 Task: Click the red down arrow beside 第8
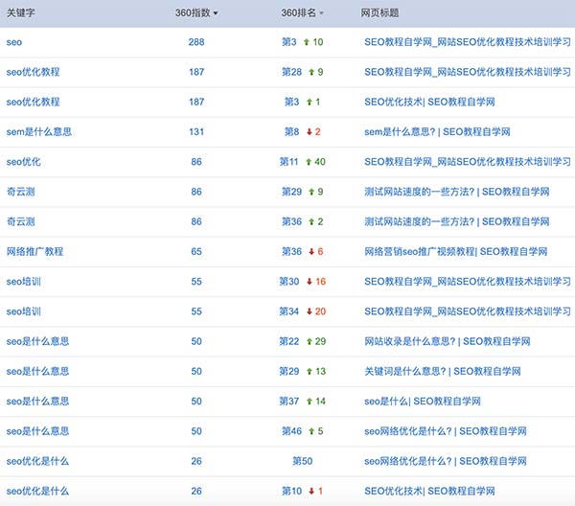tap(309, 132)
